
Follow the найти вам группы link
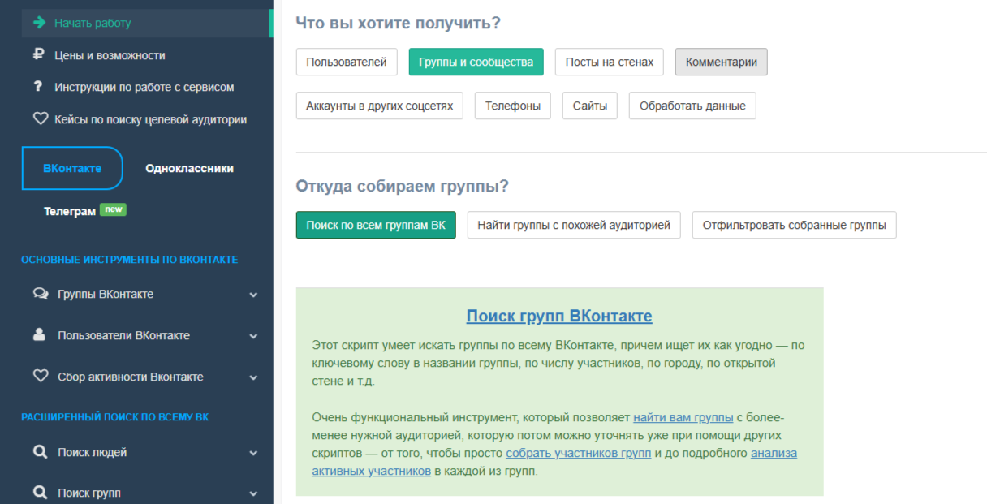pyautogui.click(x=683, y=417)
